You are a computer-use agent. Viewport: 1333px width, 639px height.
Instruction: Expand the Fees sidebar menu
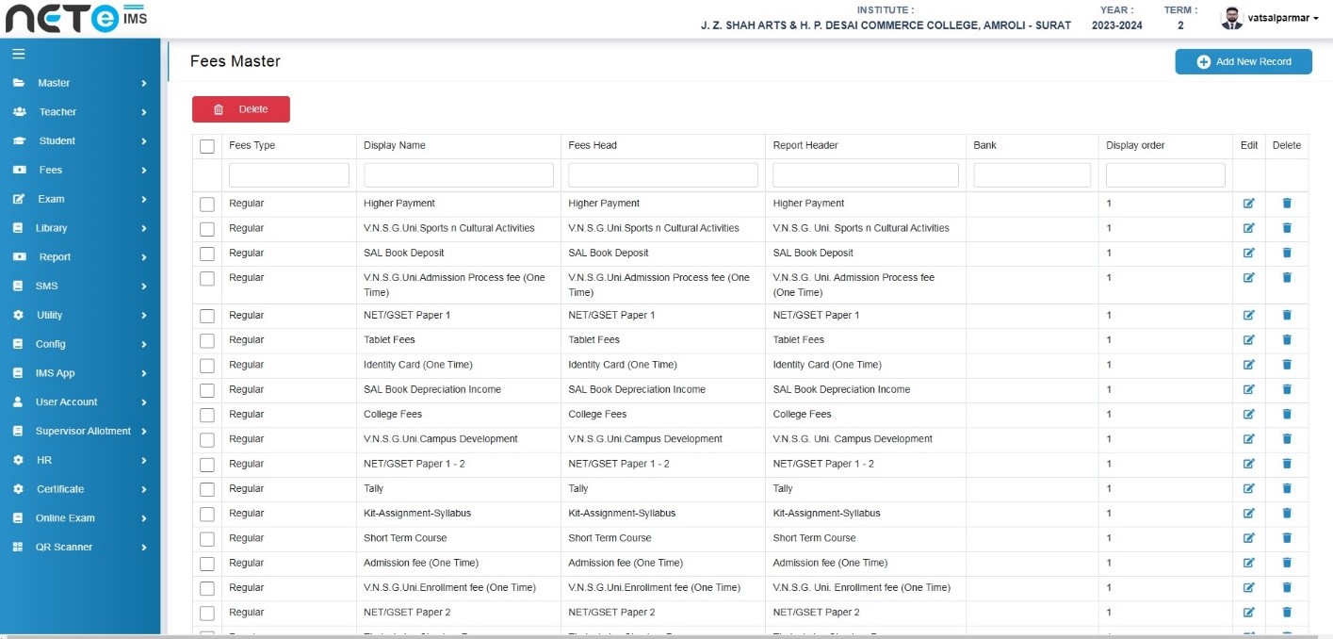coord(80,171)
